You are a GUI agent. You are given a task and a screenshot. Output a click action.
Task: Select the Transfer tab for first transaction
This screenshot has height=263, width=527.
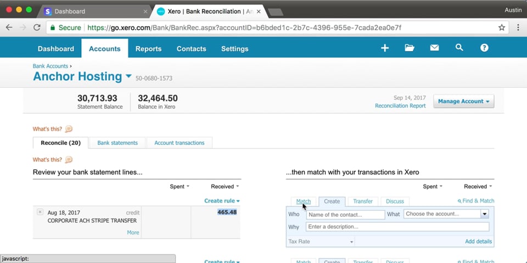coord(363,201)
